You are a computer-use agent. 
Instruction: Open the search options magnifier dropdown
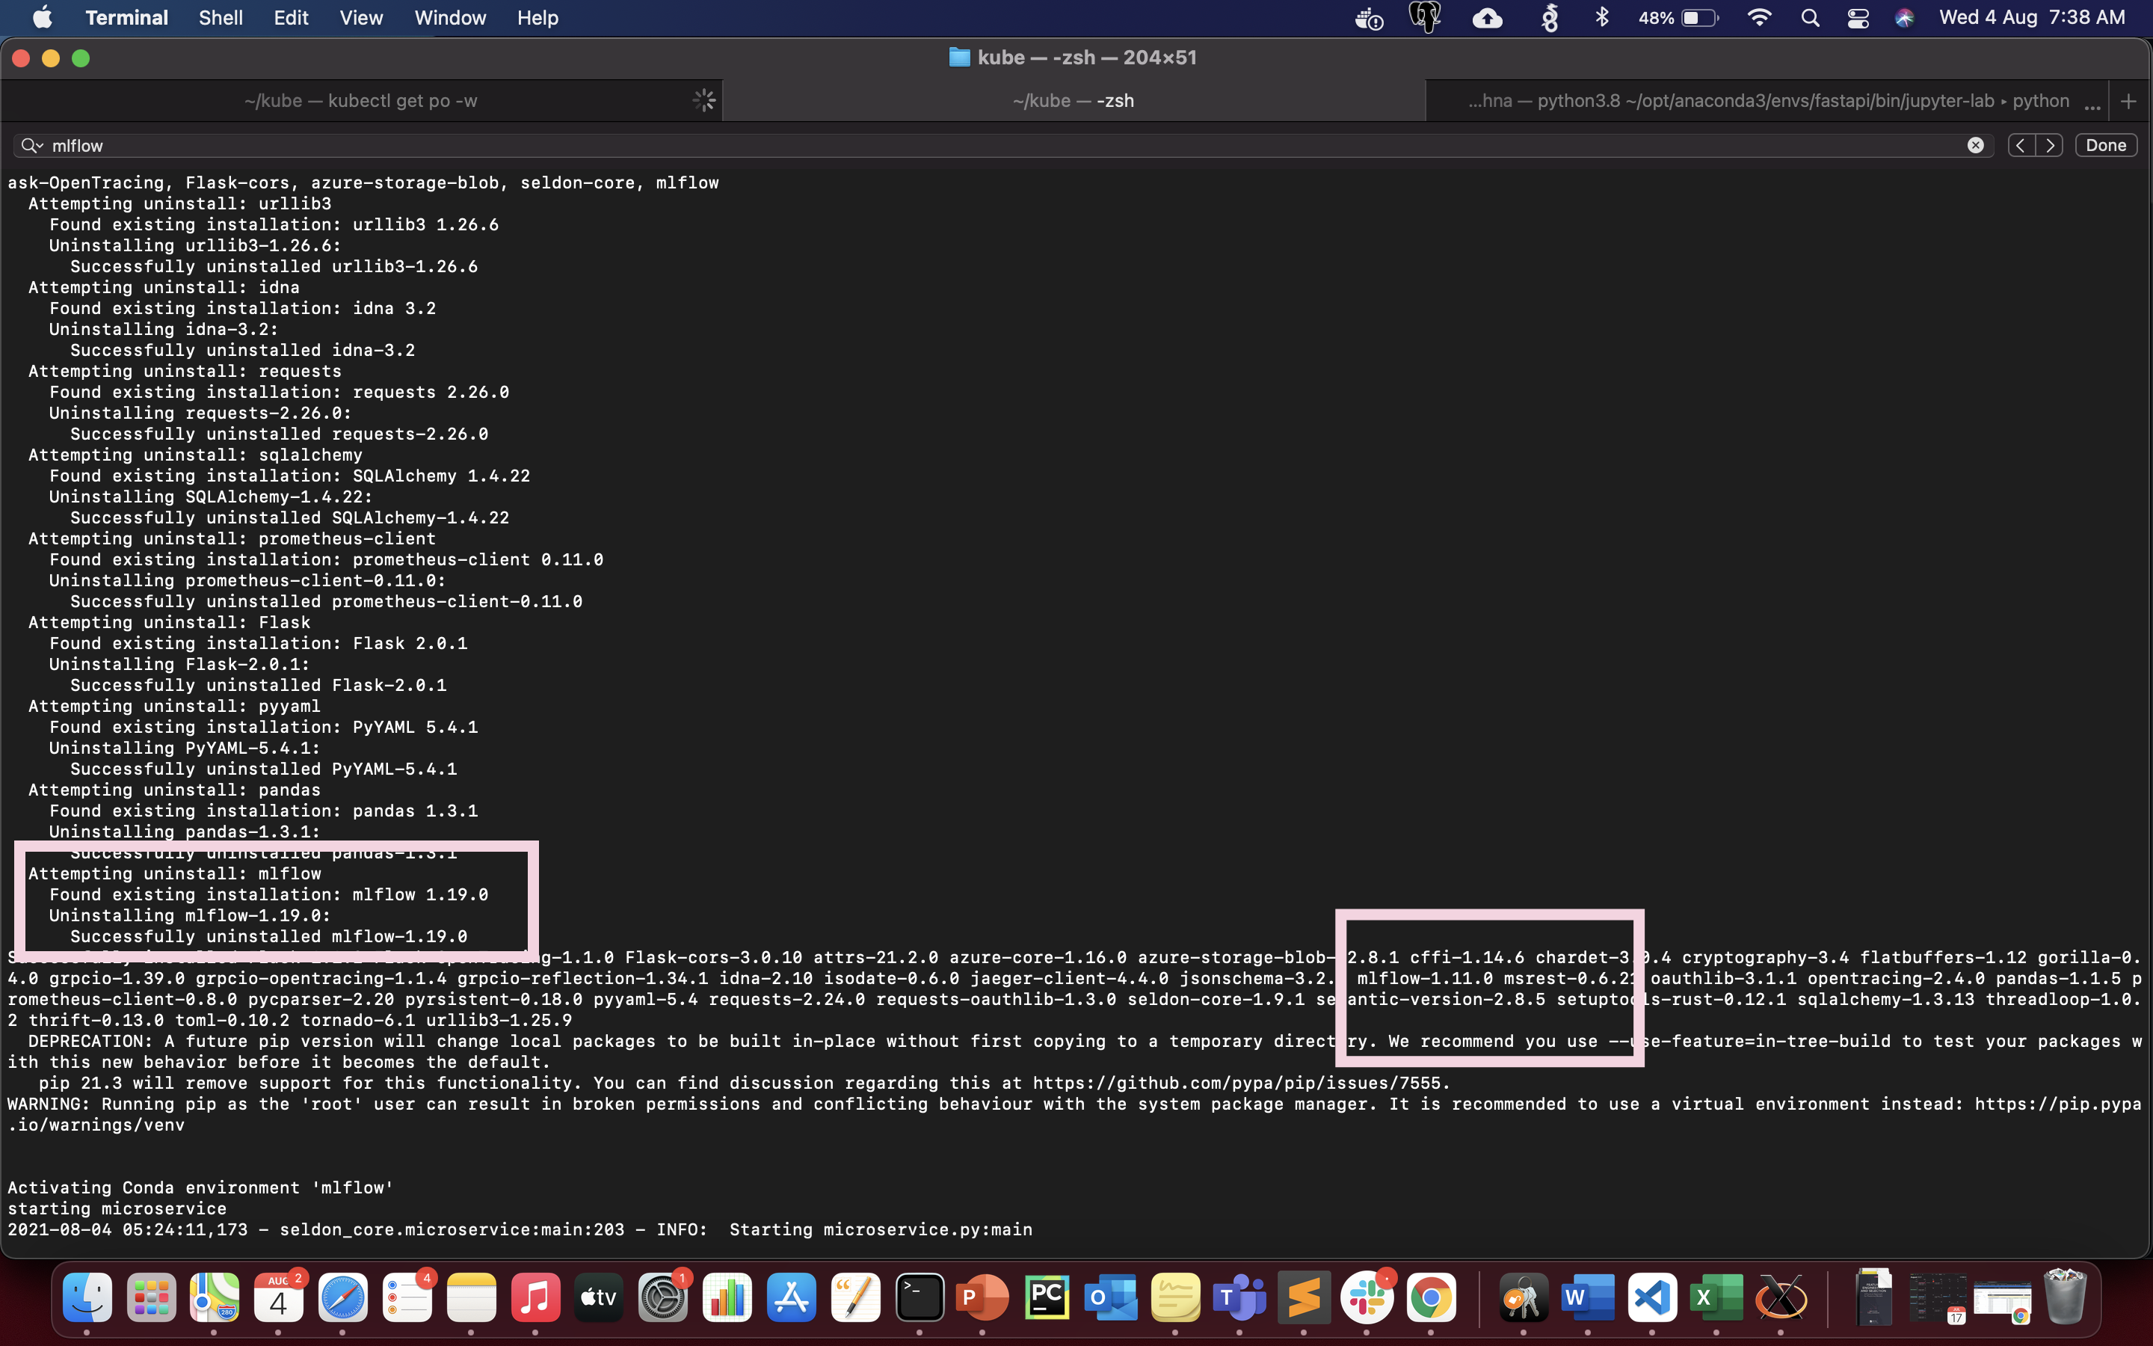(x=33, y=145)
